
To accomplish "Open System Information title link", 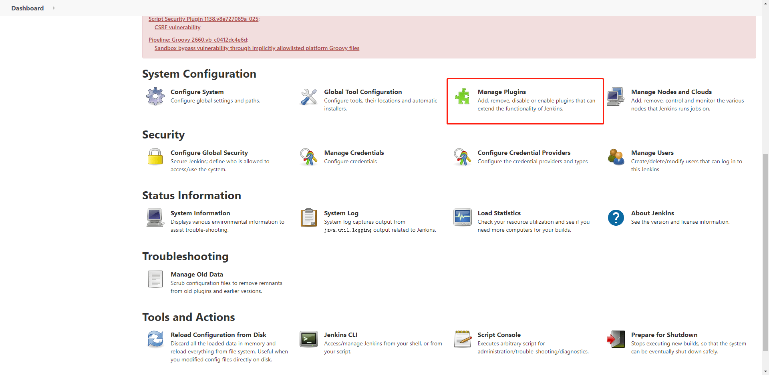I will click(200, 213).
